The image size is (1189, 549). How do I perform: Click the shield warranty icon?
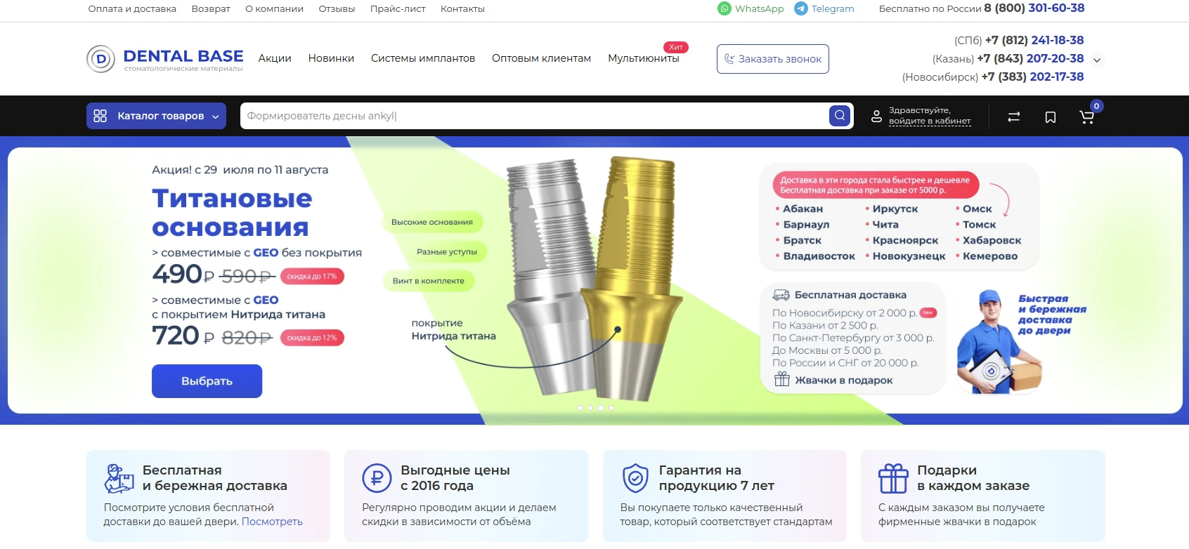click(635, 478)
